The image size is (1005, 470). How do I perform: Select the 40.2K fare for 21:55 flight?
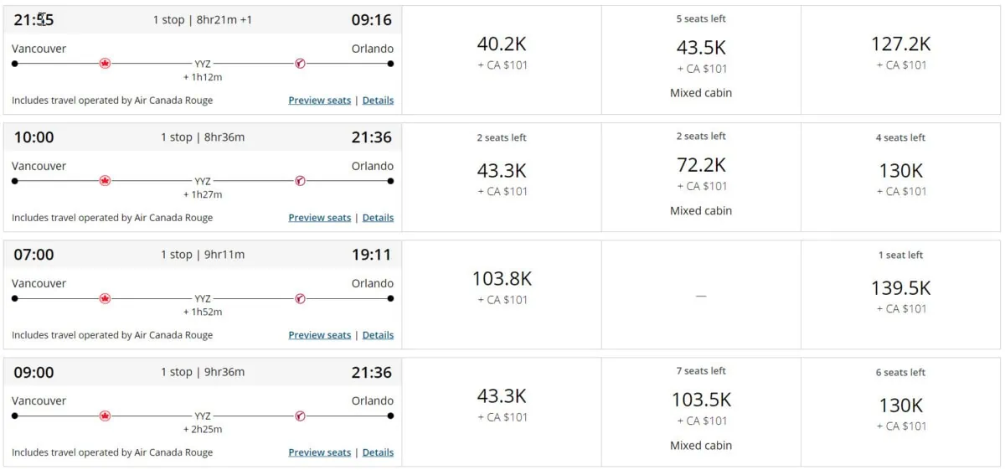click(502, 52)
